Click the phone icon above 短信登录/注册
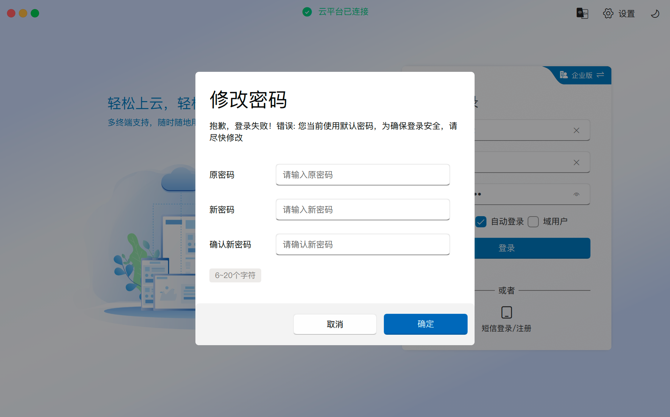This screenshot has height=417, width=670. click(x=506, y=312)
